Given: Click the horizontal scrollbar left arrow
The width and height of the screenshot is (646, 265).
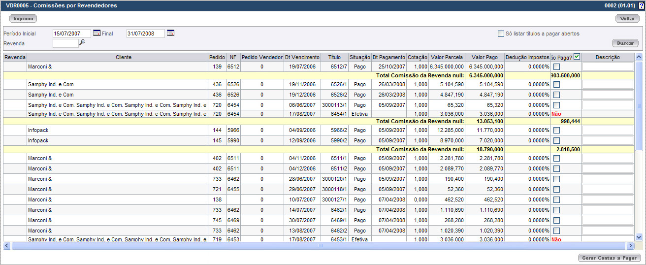Looking at the screenshot, I should (x=7, y=245).
